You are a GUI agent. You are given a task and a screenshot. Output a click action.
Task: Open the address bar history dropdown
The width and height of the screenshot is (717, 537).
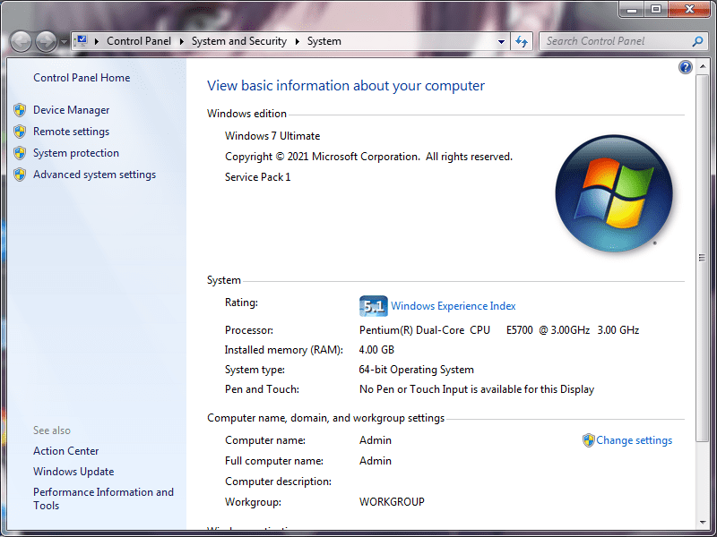[501, 41]
